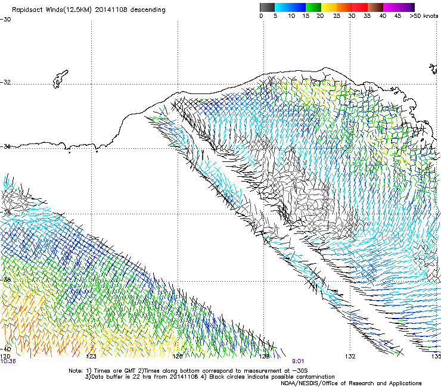Click the '132' longitude label
Viewport: 441px width, 387px height.
tap(350, 357)
